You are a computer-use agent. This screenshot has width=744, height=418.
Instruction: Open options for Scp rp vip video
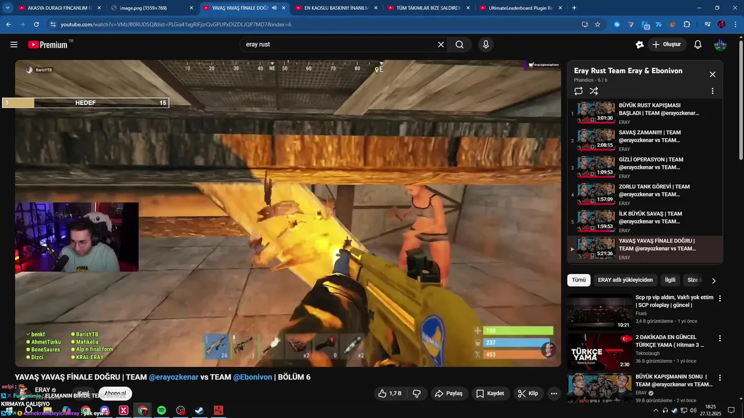pos(720,298)
